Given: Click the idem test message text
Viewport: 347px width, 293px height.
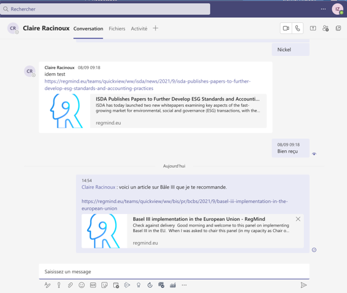Looking at the screenshot, I should 55,74.
